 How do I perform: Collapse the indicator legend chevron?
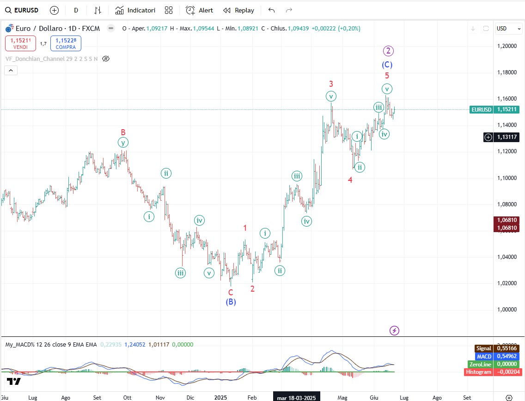click(x=11, y=70)
